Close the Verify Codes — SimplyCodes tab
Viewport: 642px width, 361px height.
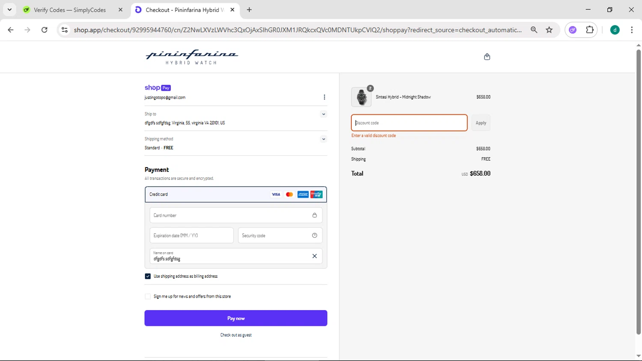(120, 10)
